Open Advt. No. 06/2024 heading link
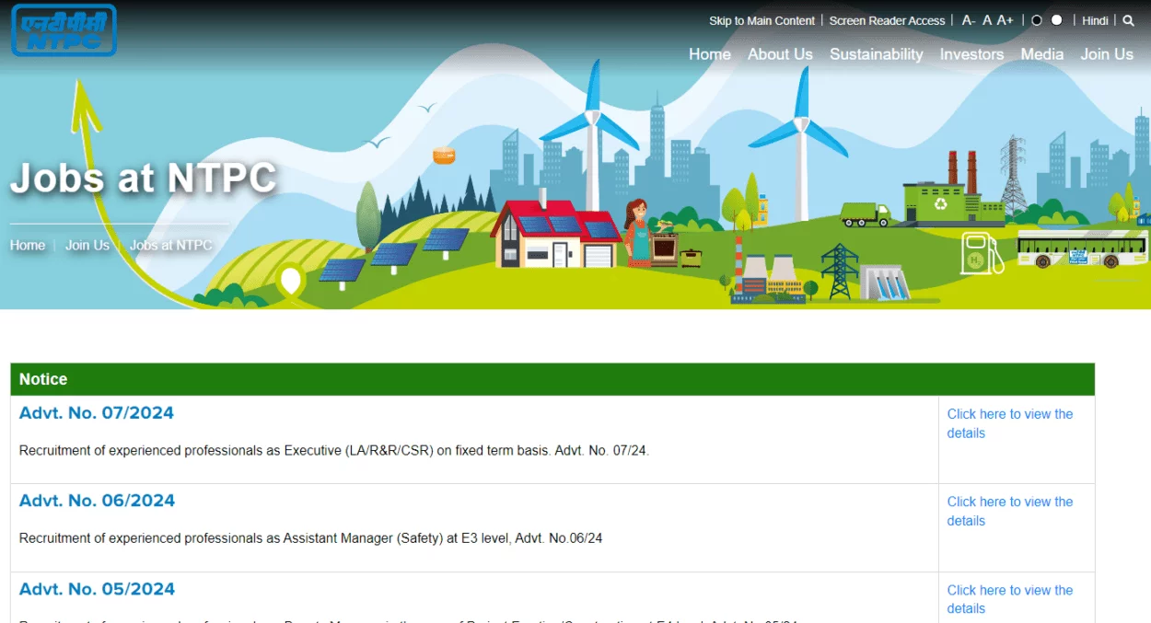The width and height of the screenshot is (1151, 623). 97,501
